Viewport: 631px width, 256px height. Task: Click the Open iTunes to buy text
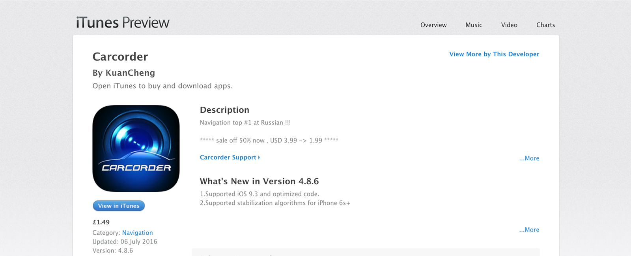(162, 86)
